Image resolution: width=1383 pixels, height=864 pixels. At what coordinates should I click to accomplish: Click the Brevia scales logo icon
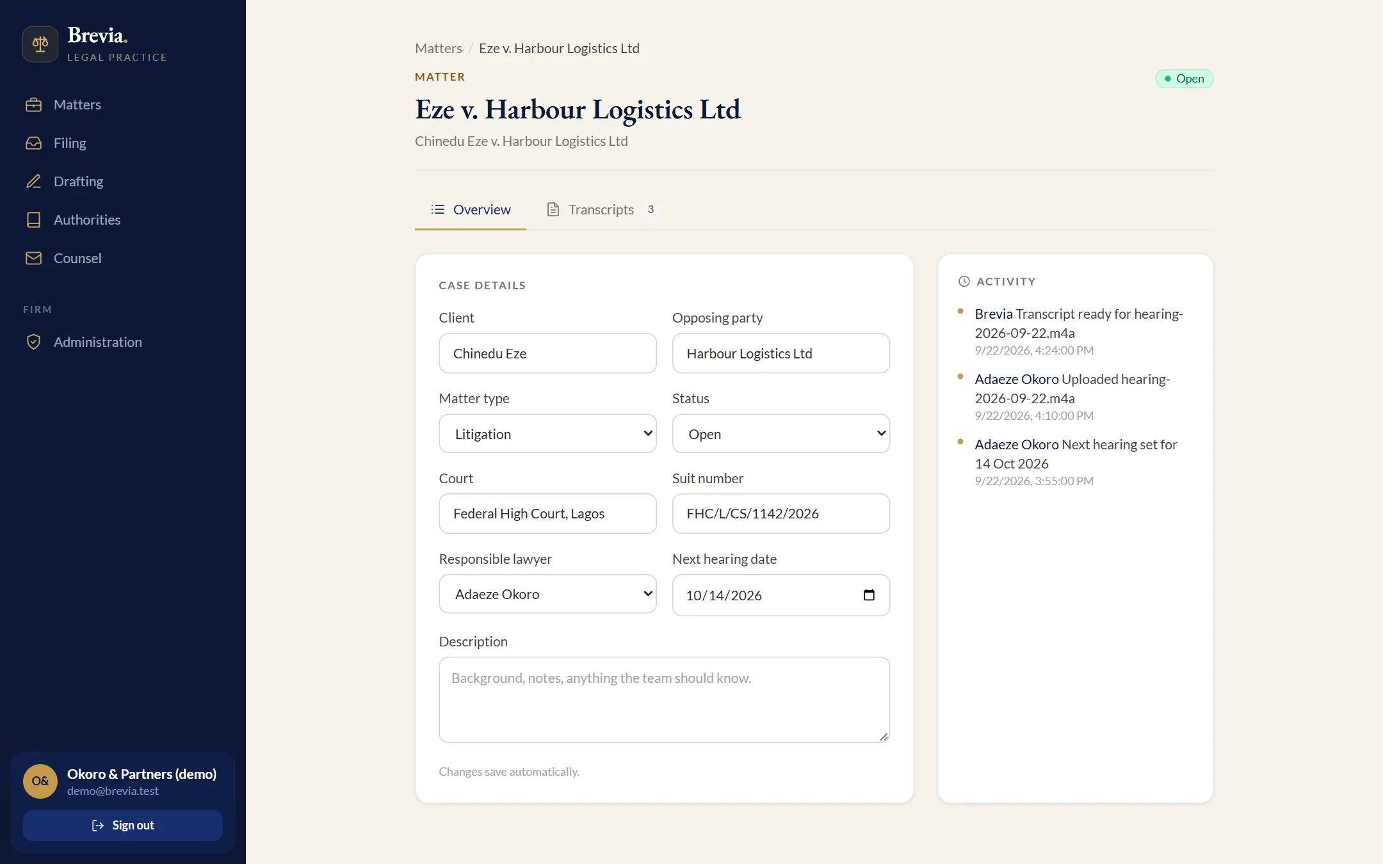click(40, 44)
